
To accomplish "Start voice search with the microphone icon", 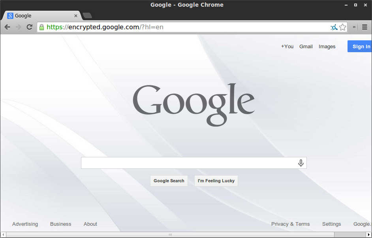I will coord(301,163).
